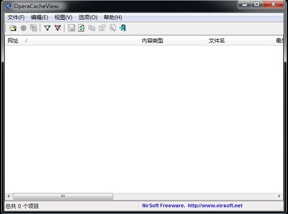288x214 pixels.
Task: Click the exit door icon
Action: click(x=123, y=28)
